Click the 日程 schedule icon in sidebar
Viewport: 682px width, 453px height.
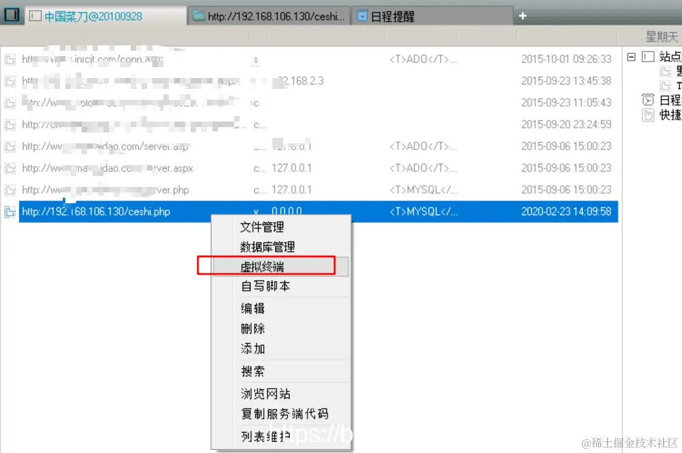(x=648, y=100)
